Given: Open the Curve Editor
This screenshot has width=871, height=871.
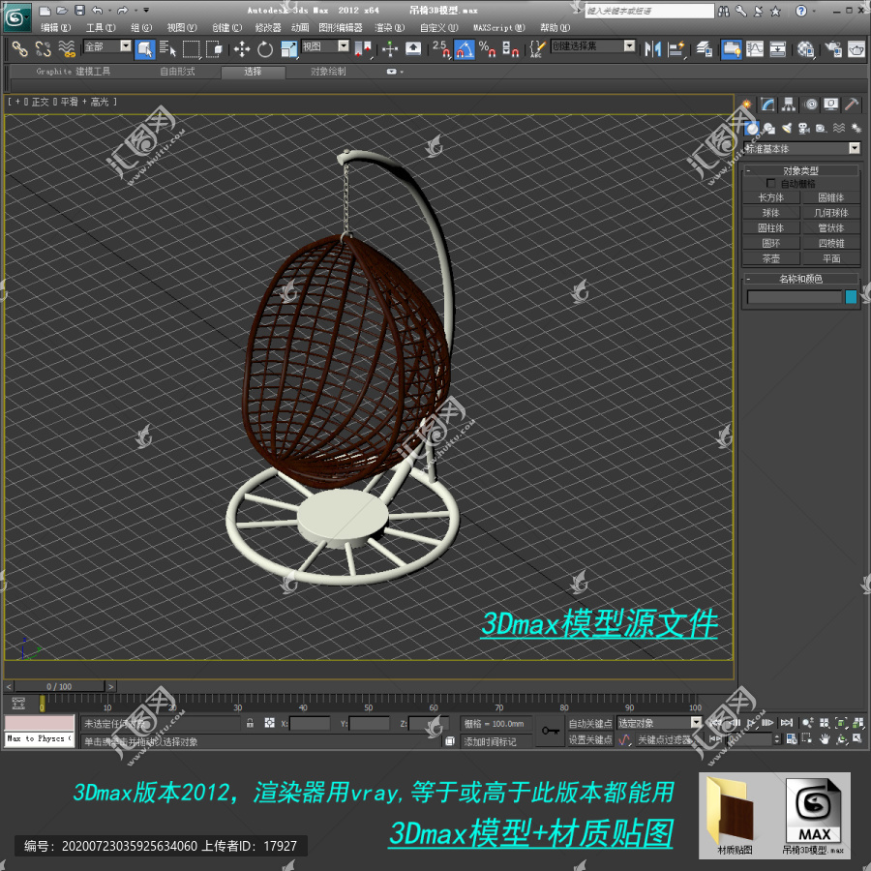Looking at the screenshot, I should (x=755, y=49).
